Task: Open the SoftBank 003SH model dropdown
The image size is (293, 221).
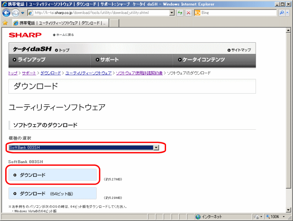Action: coord(84,148)
